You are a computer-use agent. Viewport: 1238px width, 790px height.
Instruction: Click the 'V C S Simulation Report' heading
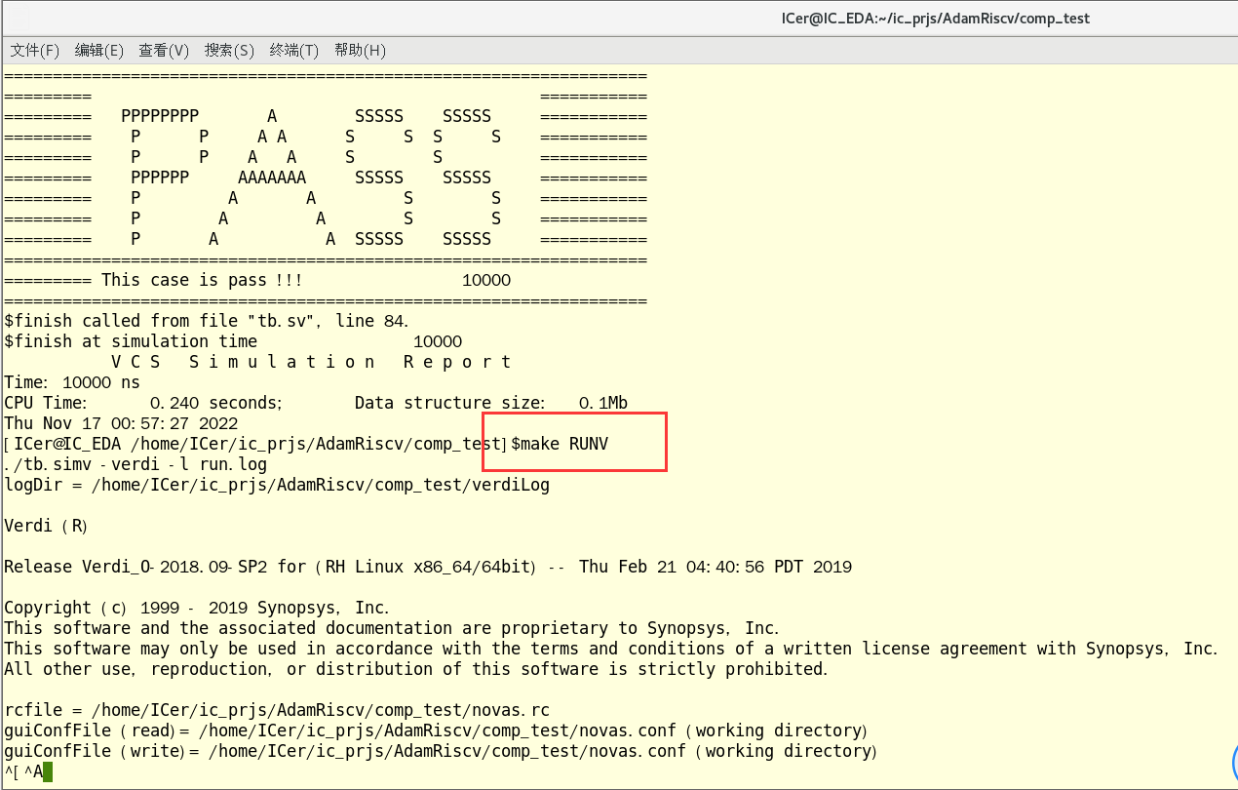click(311, 362)
